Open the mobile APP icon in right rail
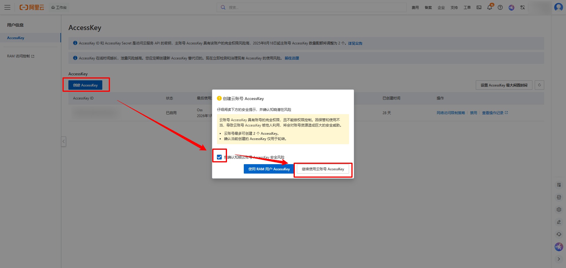The image size is (566, 268). coord(559,197)
